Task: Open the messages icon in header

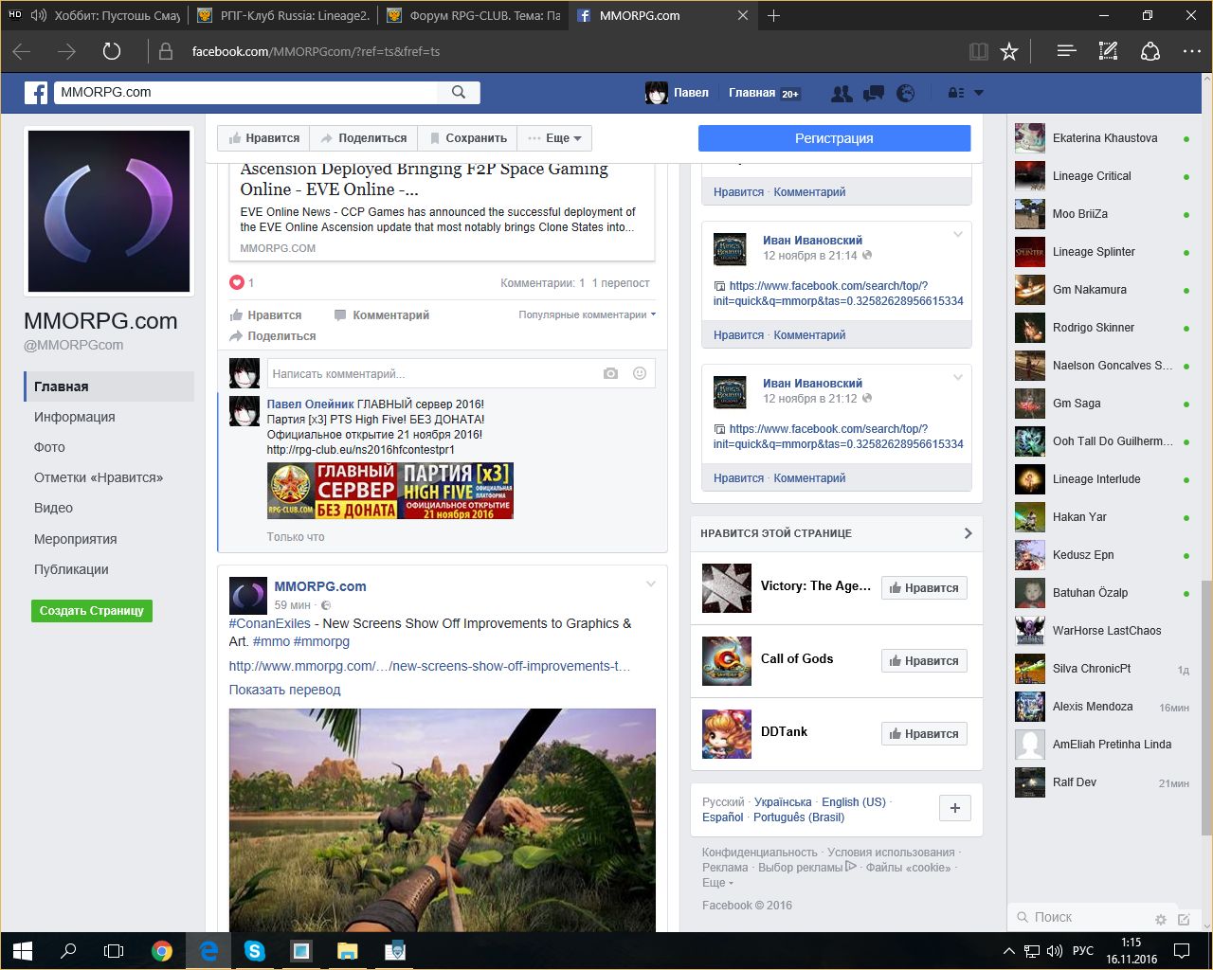Action: tap(873, 93)
